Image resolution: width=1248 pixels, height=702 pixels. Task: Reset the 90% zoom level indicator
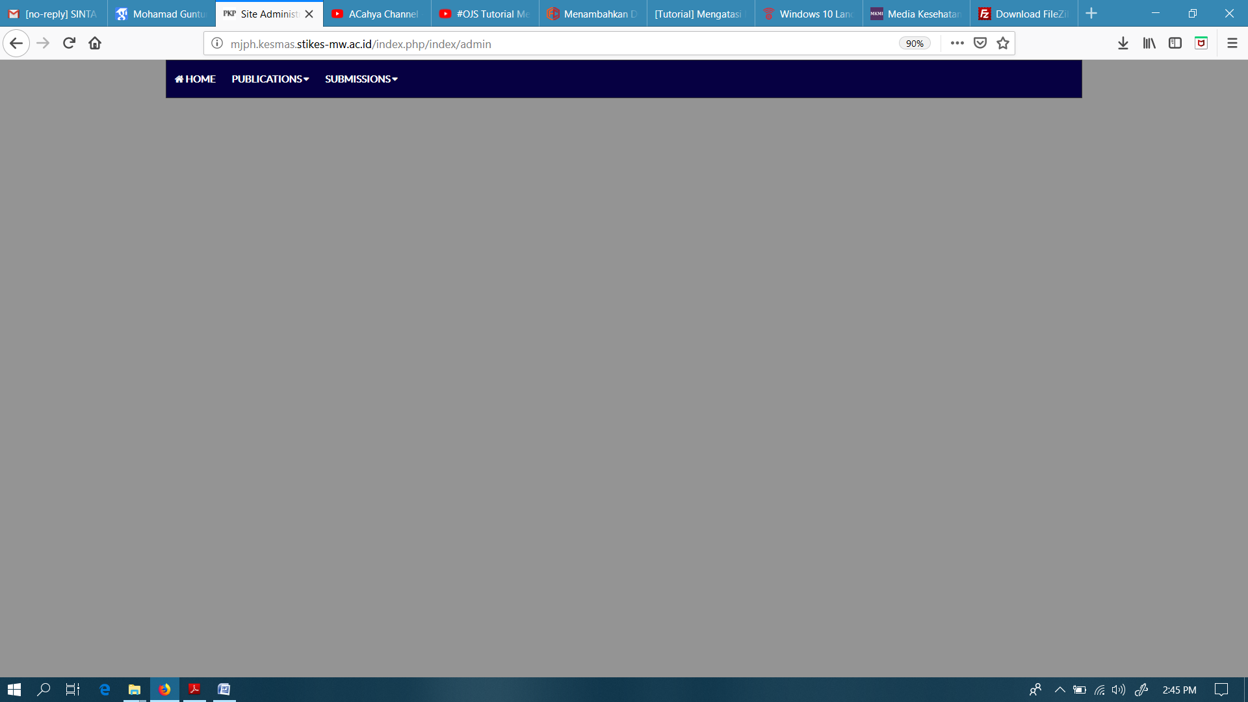pyautogui.click(x=915, y=44)
